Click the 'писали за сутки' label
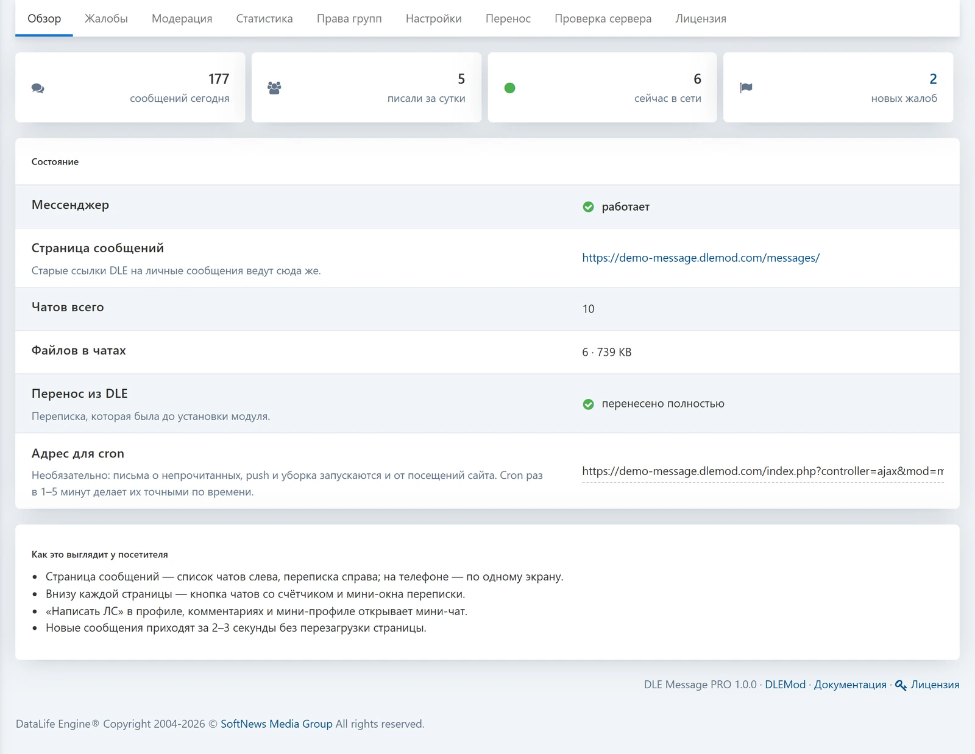The width and height of the screenshot is (975, 754). [x=427, y=98]
